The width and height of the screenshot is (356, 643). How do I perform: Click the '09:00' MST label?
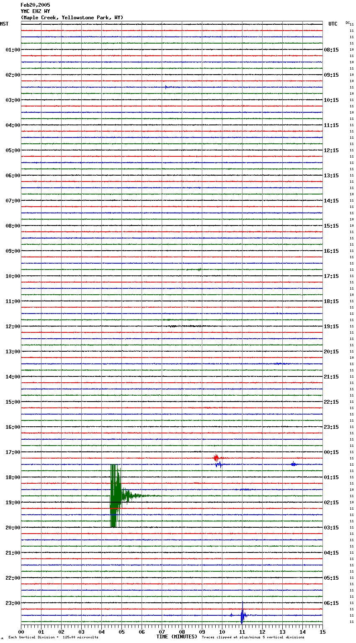pyautogui.click(x=13, y=251)
